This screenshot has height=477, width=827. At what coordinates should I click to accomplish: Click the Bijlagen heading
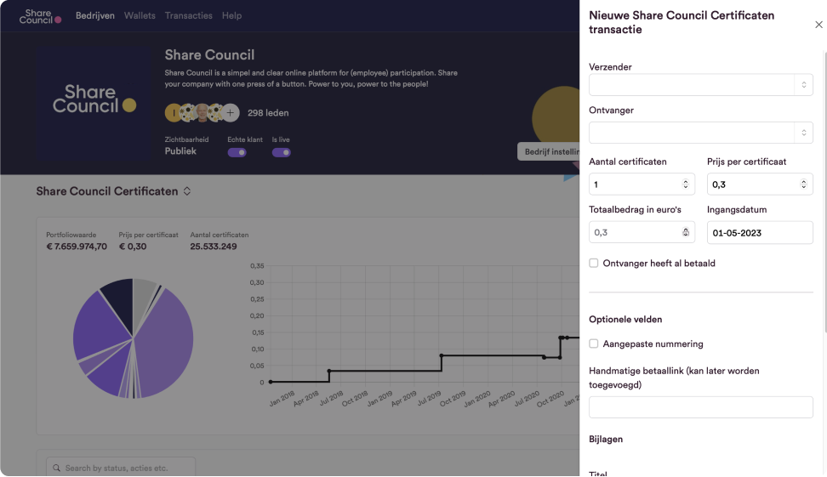click(606, 439)
